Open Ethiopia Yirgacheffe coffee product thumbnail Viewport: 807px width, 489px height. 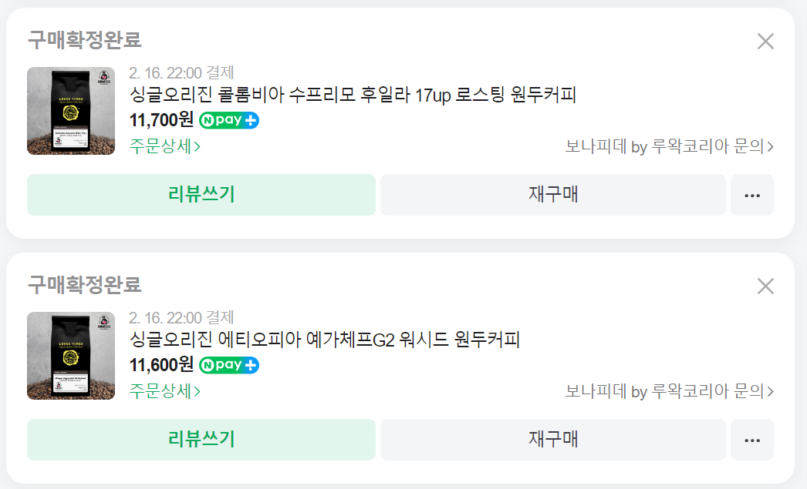71,356
